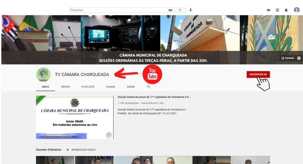Click the Sessão Solene description text
This screenshot has height=164, width=303.
click(152, 111)
